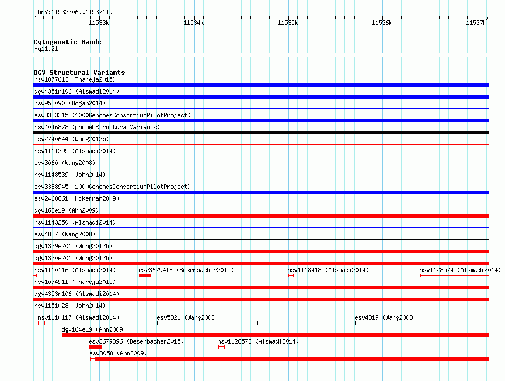Open nsv1110116 (Alsmadi2014) variant label

point(75,270)
